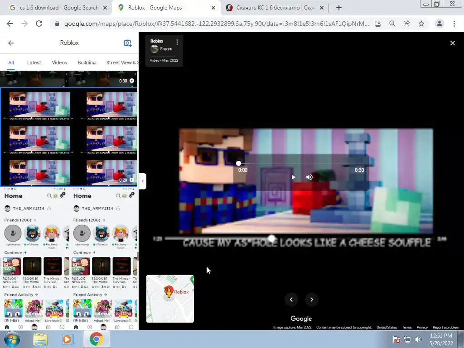Mute the video volume

point(309,177)
